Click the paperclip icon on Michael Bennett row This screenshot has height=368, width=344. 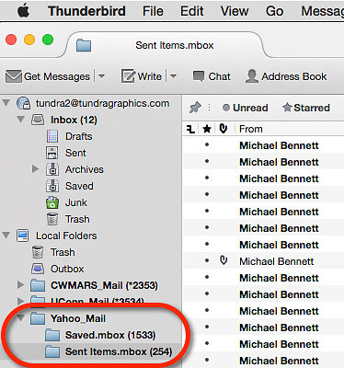[x=224, y=261]
